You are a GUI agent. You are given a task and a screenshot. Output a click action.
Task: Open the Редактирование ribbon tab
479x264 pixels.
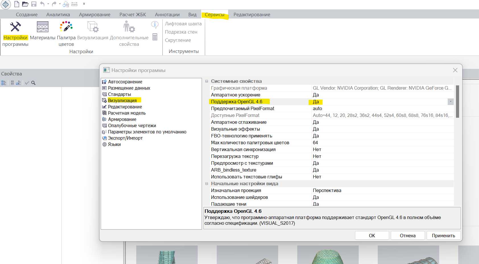pyautogui.click(x=252, y=15)
